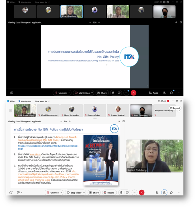This screenshot has width=196, height=208.
Task: Open the Apps panel in the dark window
Action: tap(154, 93)
